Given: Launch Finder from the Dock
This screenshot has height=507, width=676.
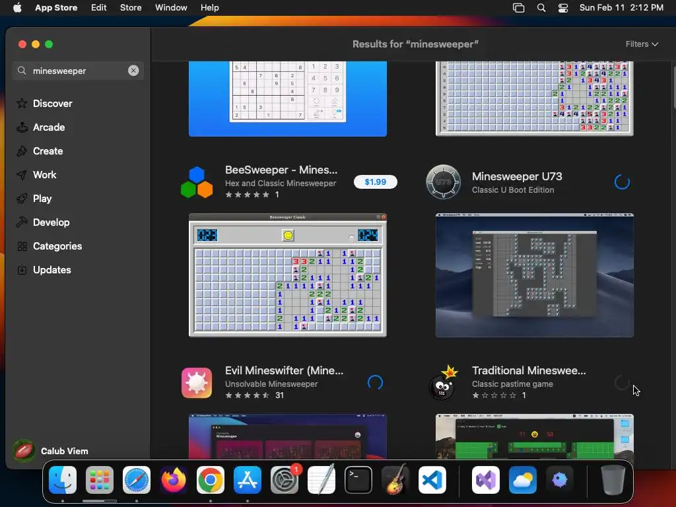Looking at the screenshot, I should point(63,480).
